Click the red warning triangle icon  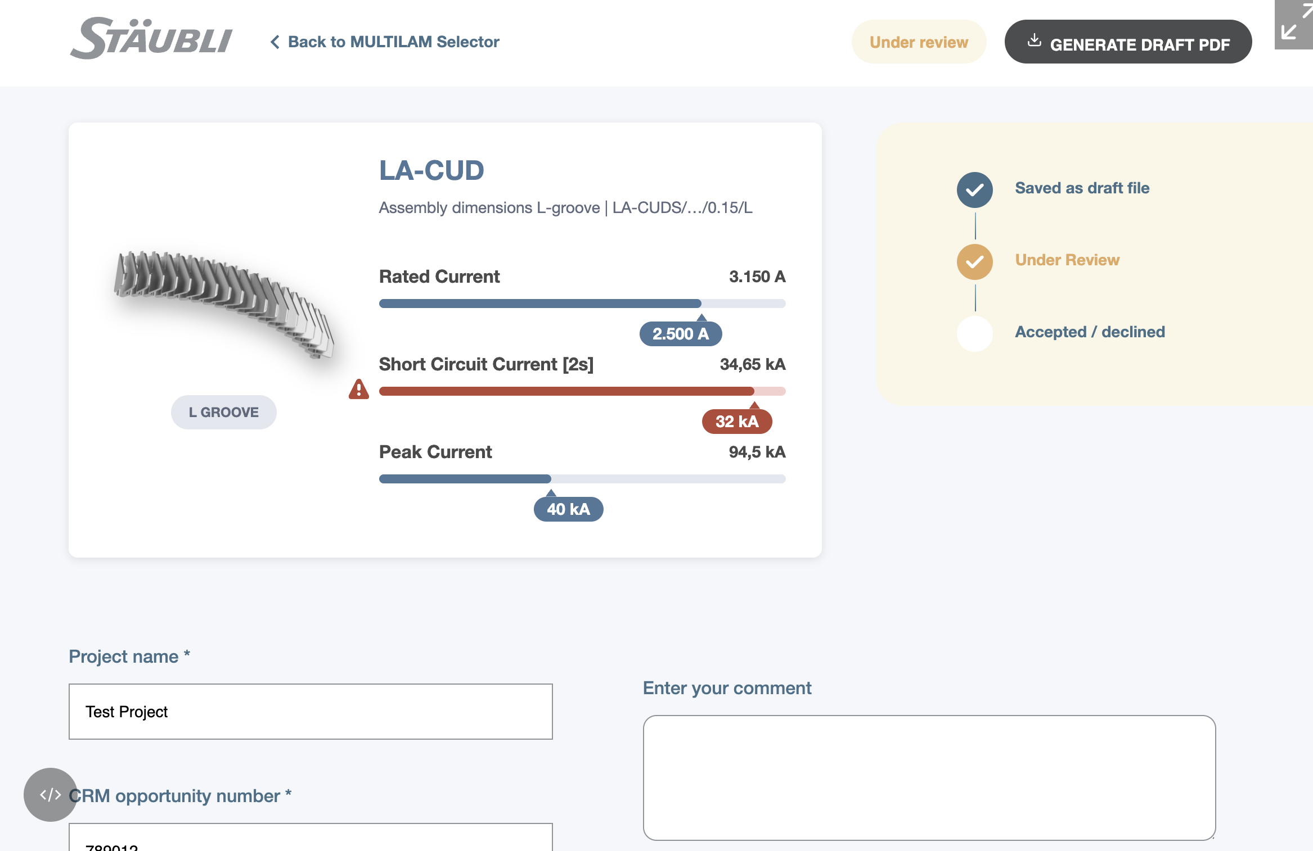coord(359,389)
